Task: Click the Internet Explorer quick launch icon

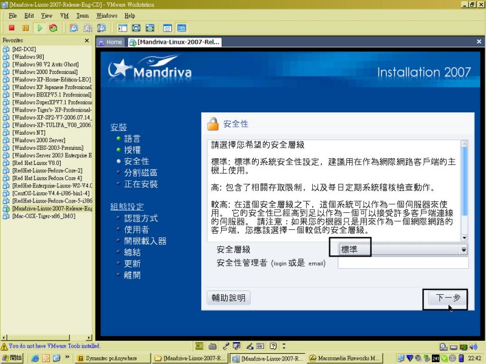Action: pos(35,358)
